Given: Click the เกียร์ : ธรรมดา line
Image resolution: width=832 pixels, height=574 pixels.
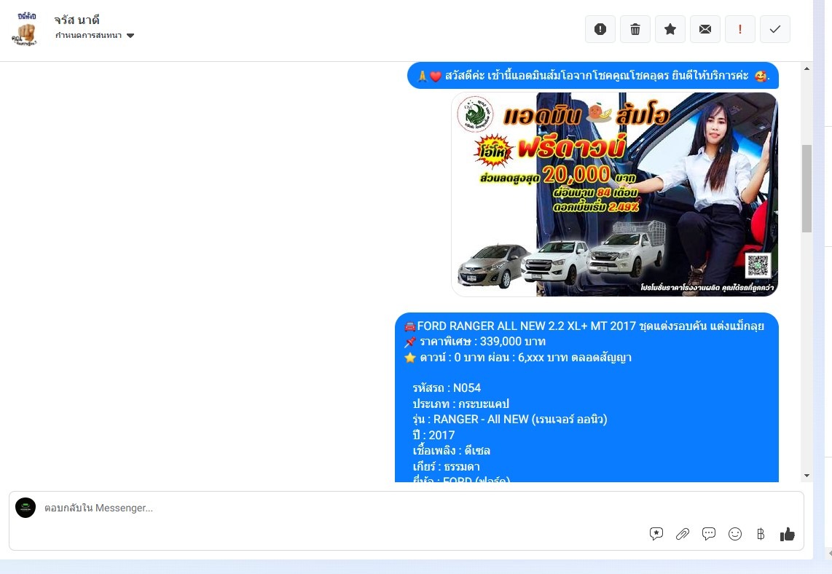Looking at the screenshot, I should coord(447,467).
